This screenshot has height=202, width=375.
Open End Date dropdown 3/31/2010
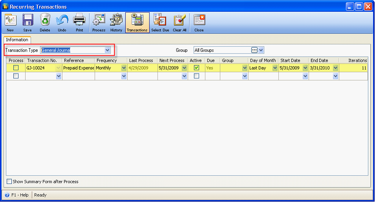pyautogui.click(x=336, y=68)
